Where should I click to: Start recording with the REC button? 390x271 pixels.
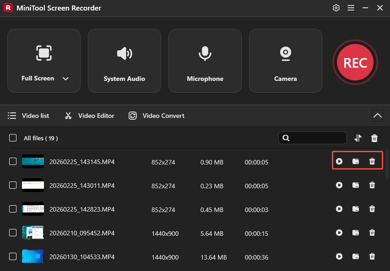click(x=355, y=62)
